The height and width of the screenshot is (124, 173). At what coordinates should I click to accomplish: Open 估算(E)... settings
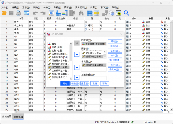tap(115, 51)
